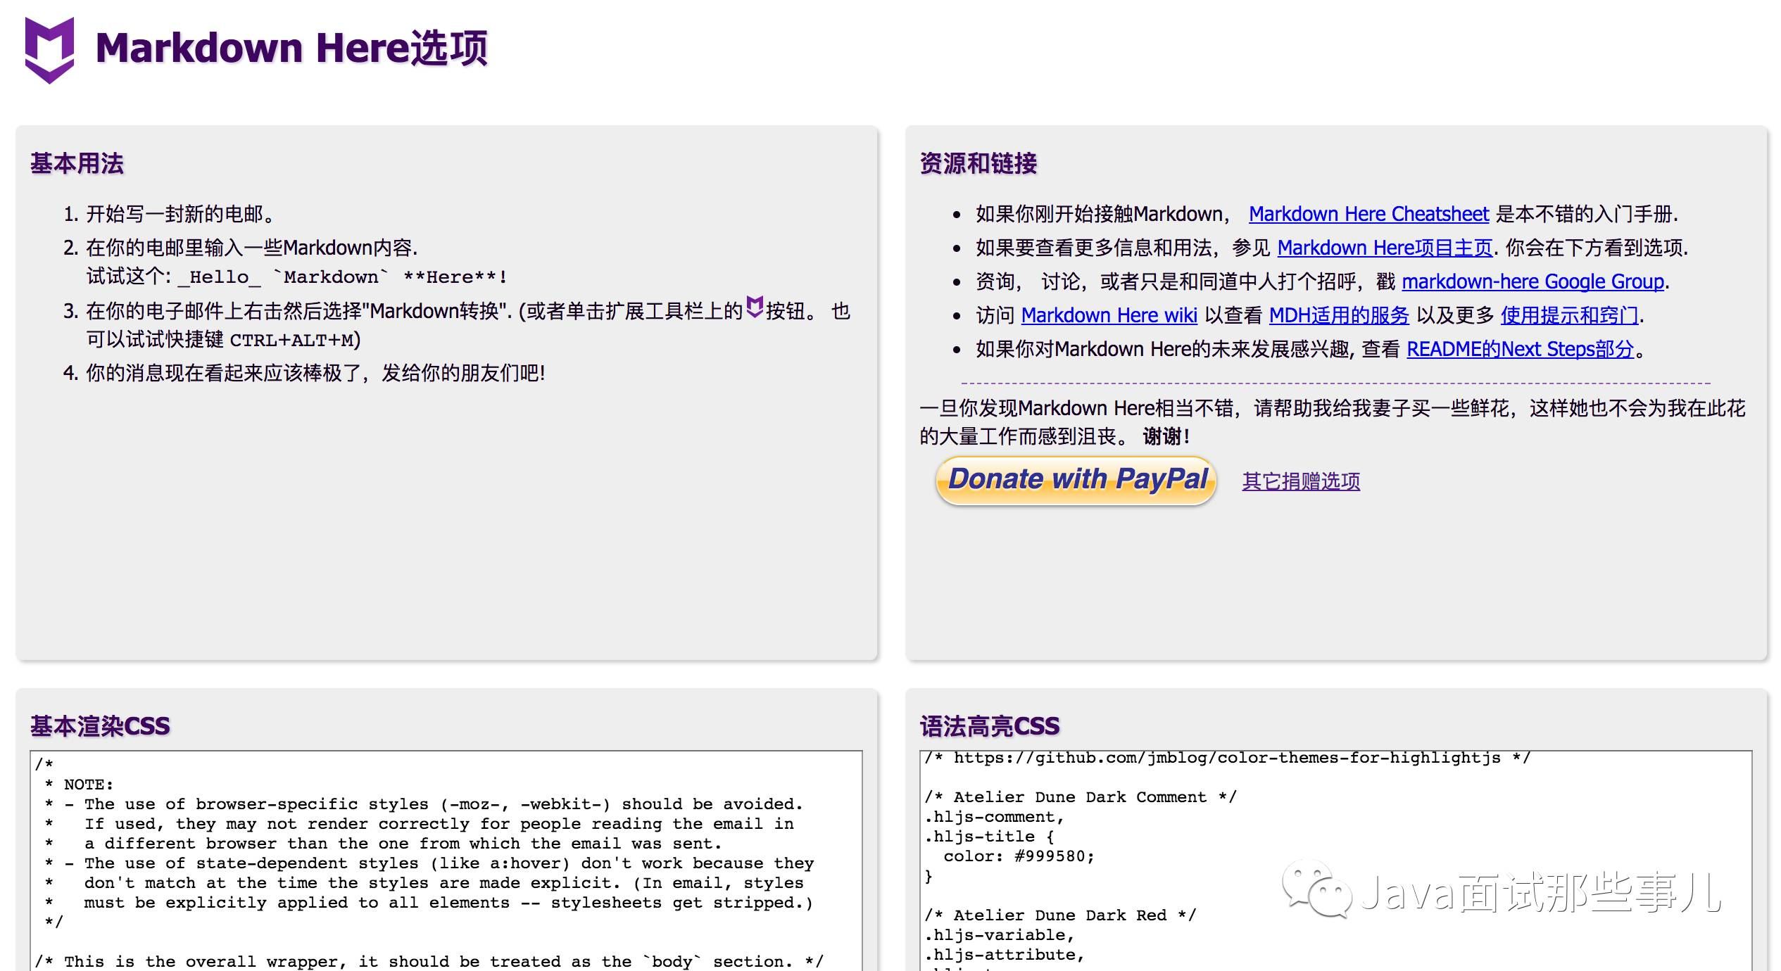Click the shortcut text CTRL+ALT+M
1781x971 pixels.
coord(291,341)
